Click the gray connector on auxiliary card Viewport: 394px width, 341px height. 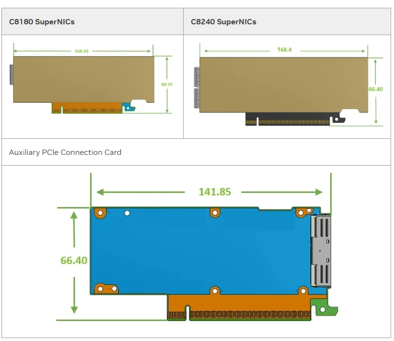(x=320, y=250)
